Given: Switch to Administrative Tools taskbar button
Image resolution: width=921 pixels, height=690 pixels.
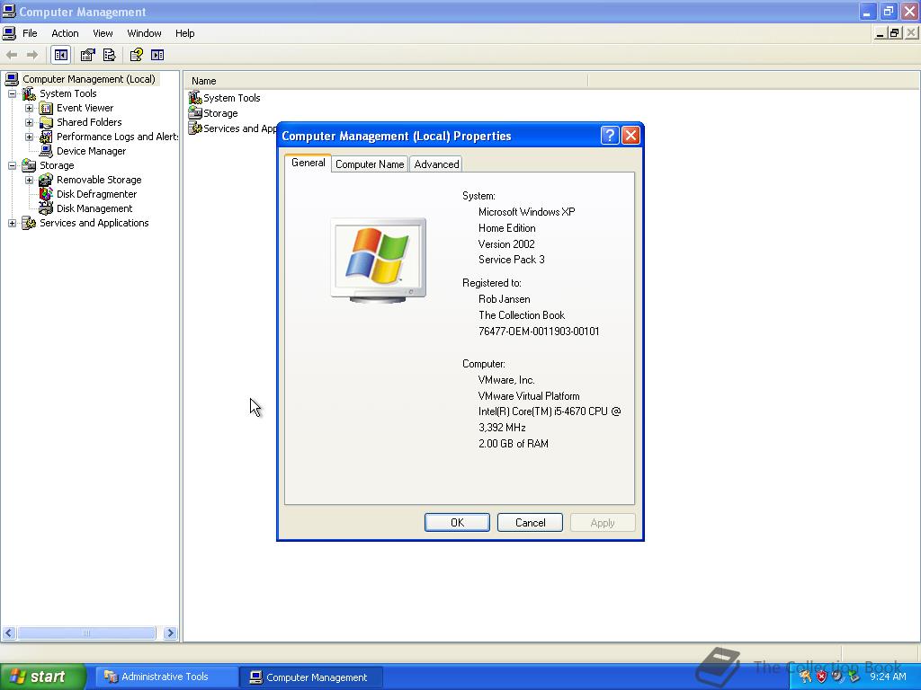Looking at the screenshot, I should click(165, 677).
